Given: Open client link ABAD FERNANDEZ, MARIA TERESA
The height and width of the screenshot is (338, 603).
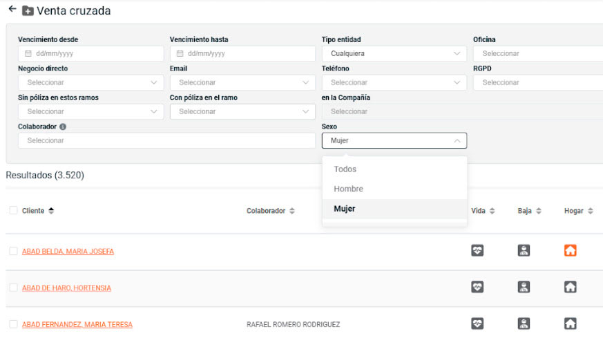Looking at the screenshot, I should pyautogui.click(x=77, y=325).
